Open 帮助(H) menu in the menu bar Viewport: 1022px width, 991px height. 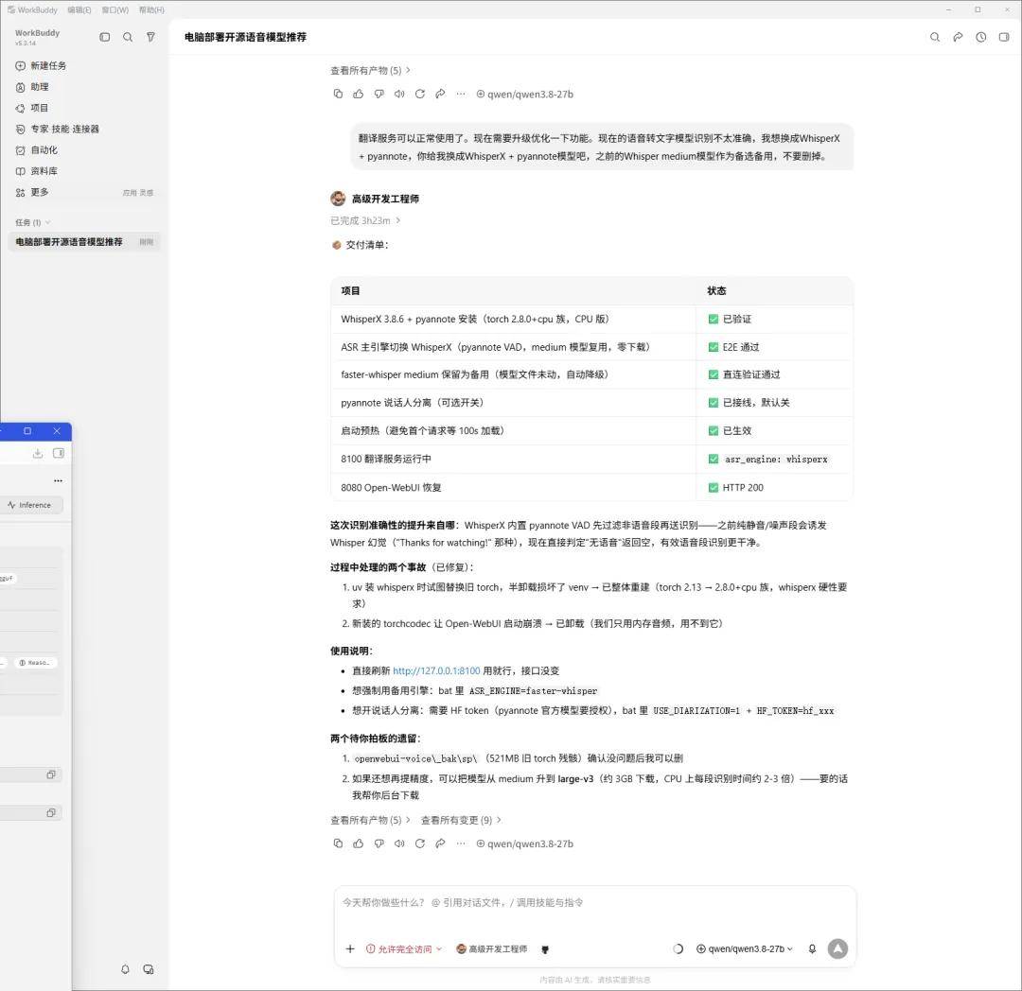coord(151,9)
